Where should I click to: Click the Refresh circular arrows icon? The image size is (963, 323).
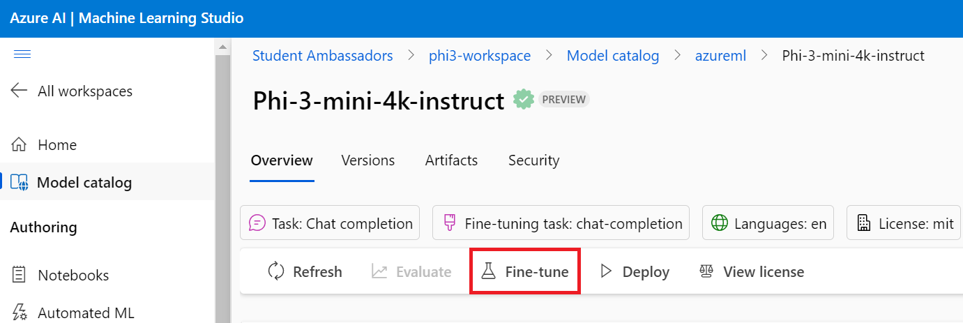(x=276, y=271)
